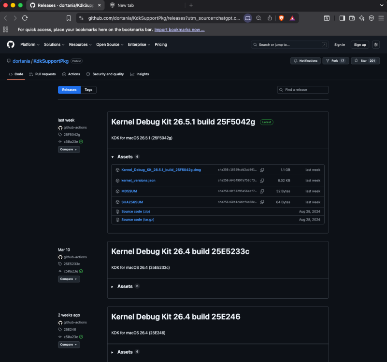Image resolution: width=387 pixels, height=362 pixels.
Task: Download Source code (tar.gz)
Action: (x=138, y=220)
